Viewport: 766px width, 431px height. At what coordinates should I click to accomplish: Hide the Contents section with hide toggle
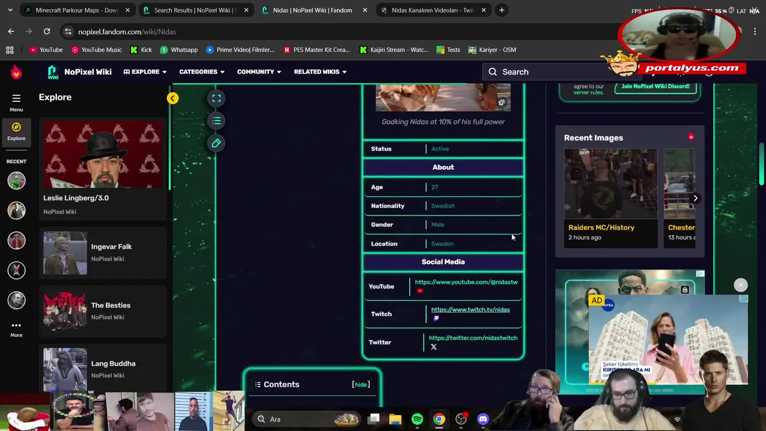pos(361,384)
